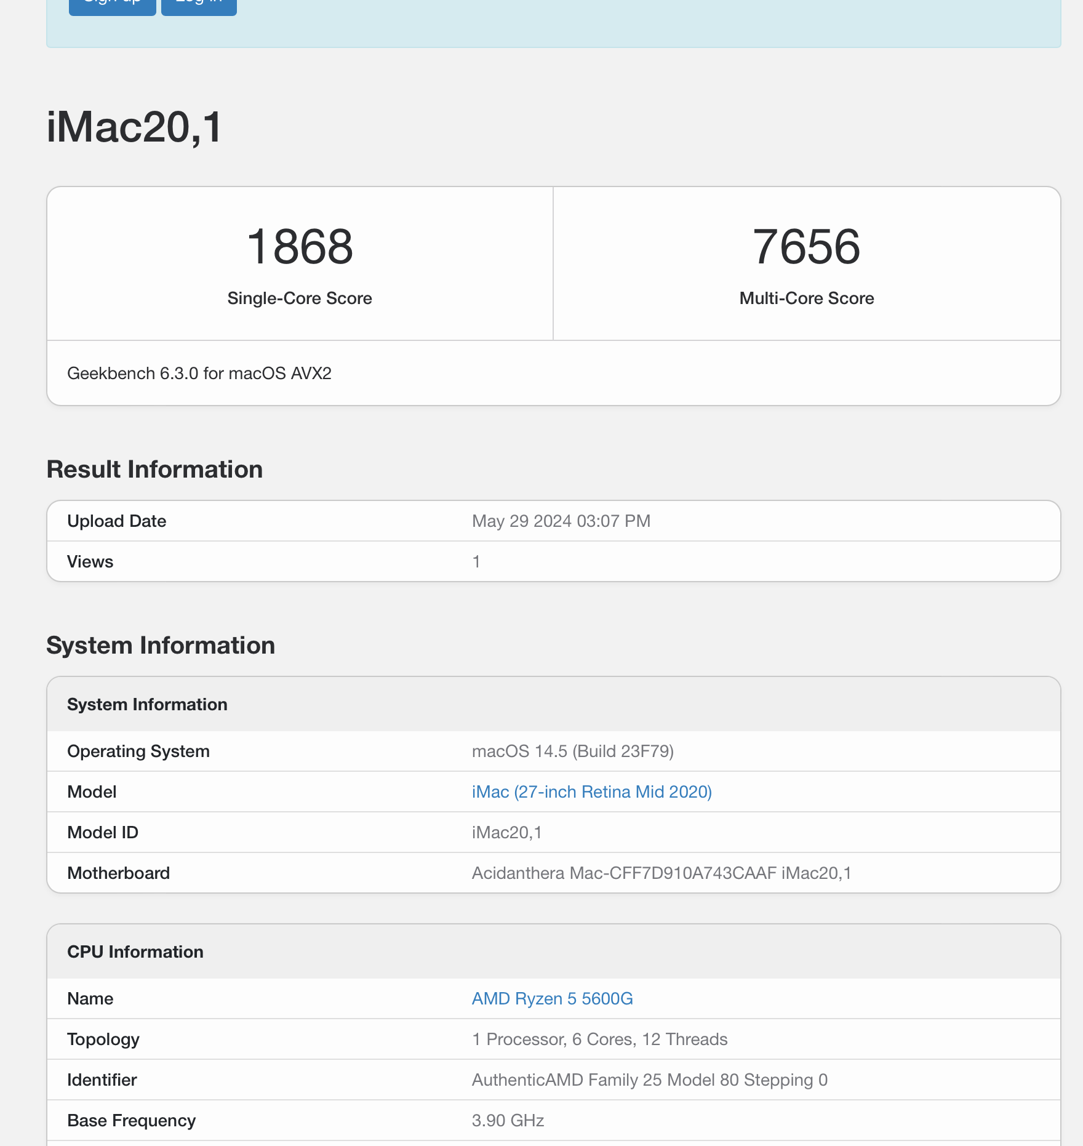Select the Acidanthera Mac-CFF7D910A743CAAF motherboard value
1083x1146 pixels.
[661, 873]
